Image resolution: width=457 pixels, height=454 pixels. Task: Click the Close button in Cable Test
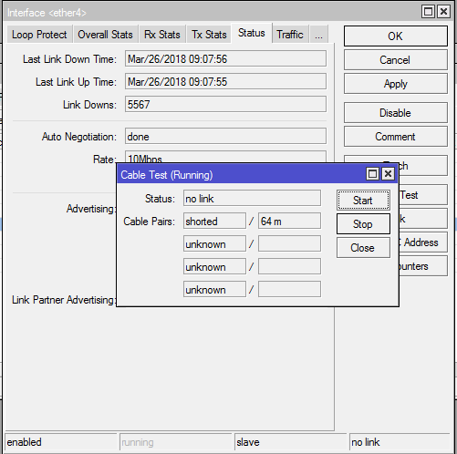point(363,248)
